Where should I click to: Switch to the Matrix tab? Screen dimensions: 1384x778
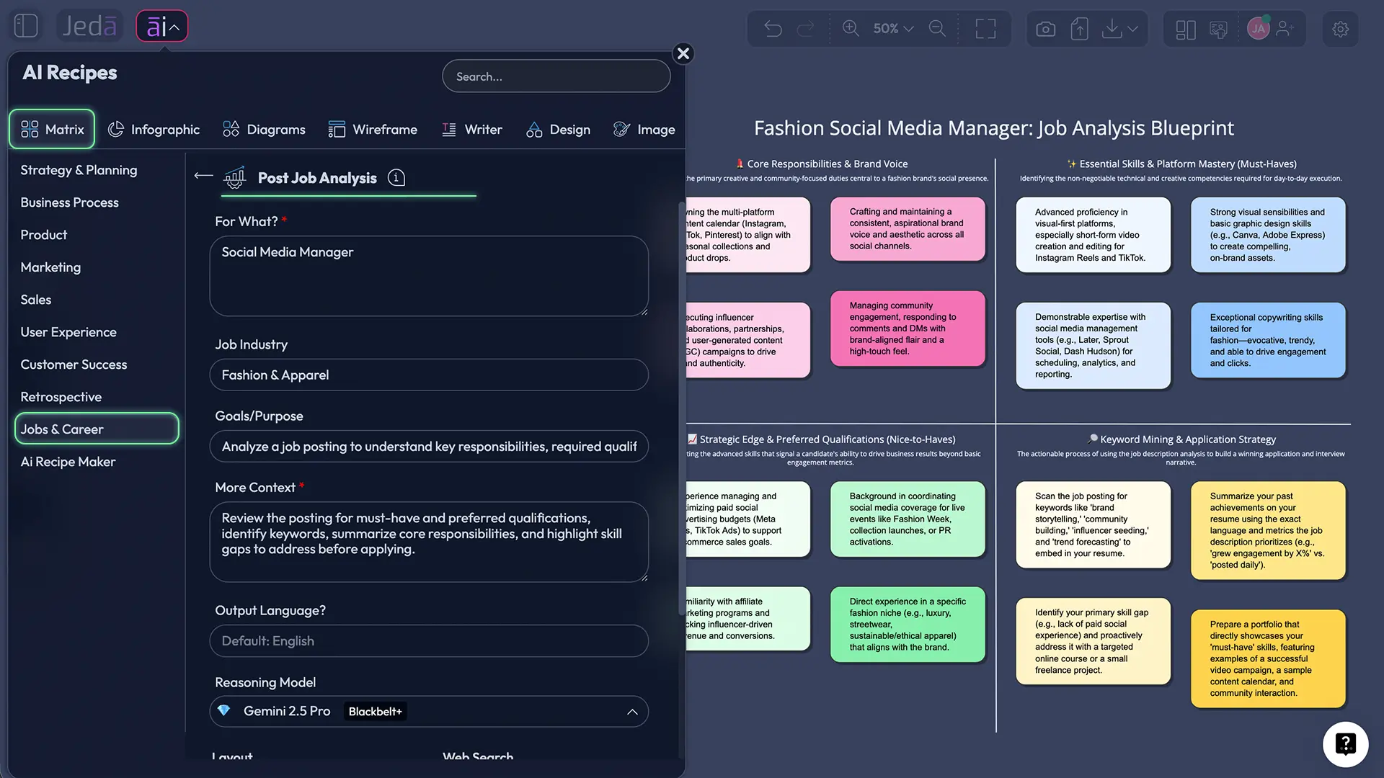point(52,129)
